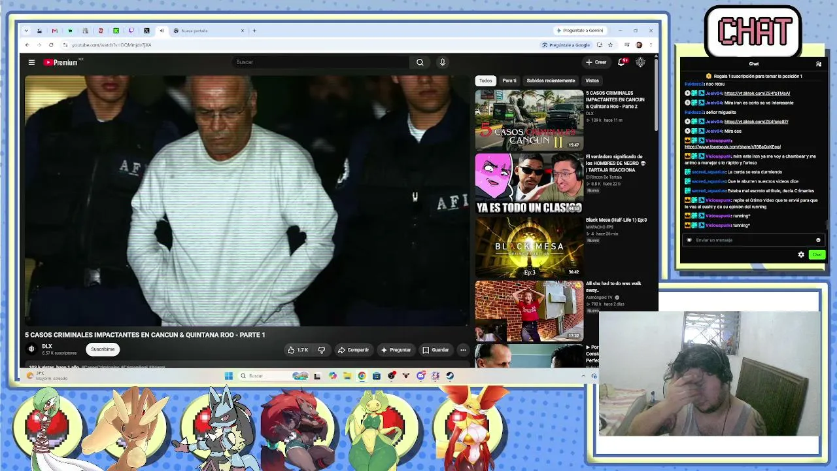This screenshot has height=471, width=837.
Task: Open the YouTube guide hamburger menu
Action: 31,62
